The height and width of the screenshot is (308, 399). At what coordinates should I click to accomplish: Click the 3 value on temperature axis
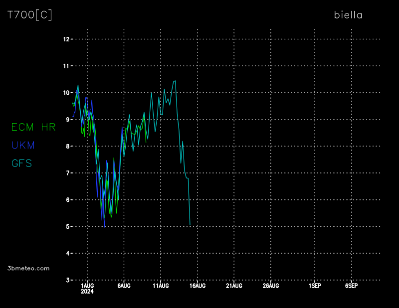66,280
